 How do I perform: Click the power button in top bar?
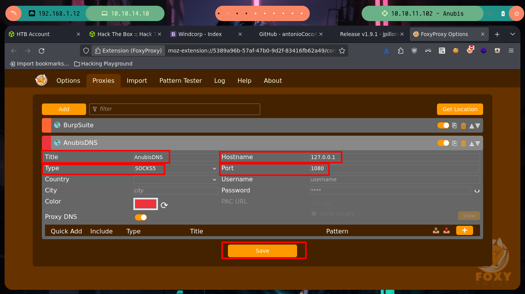coord(516,13)
